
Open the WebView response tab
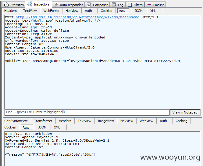(146, 121)
